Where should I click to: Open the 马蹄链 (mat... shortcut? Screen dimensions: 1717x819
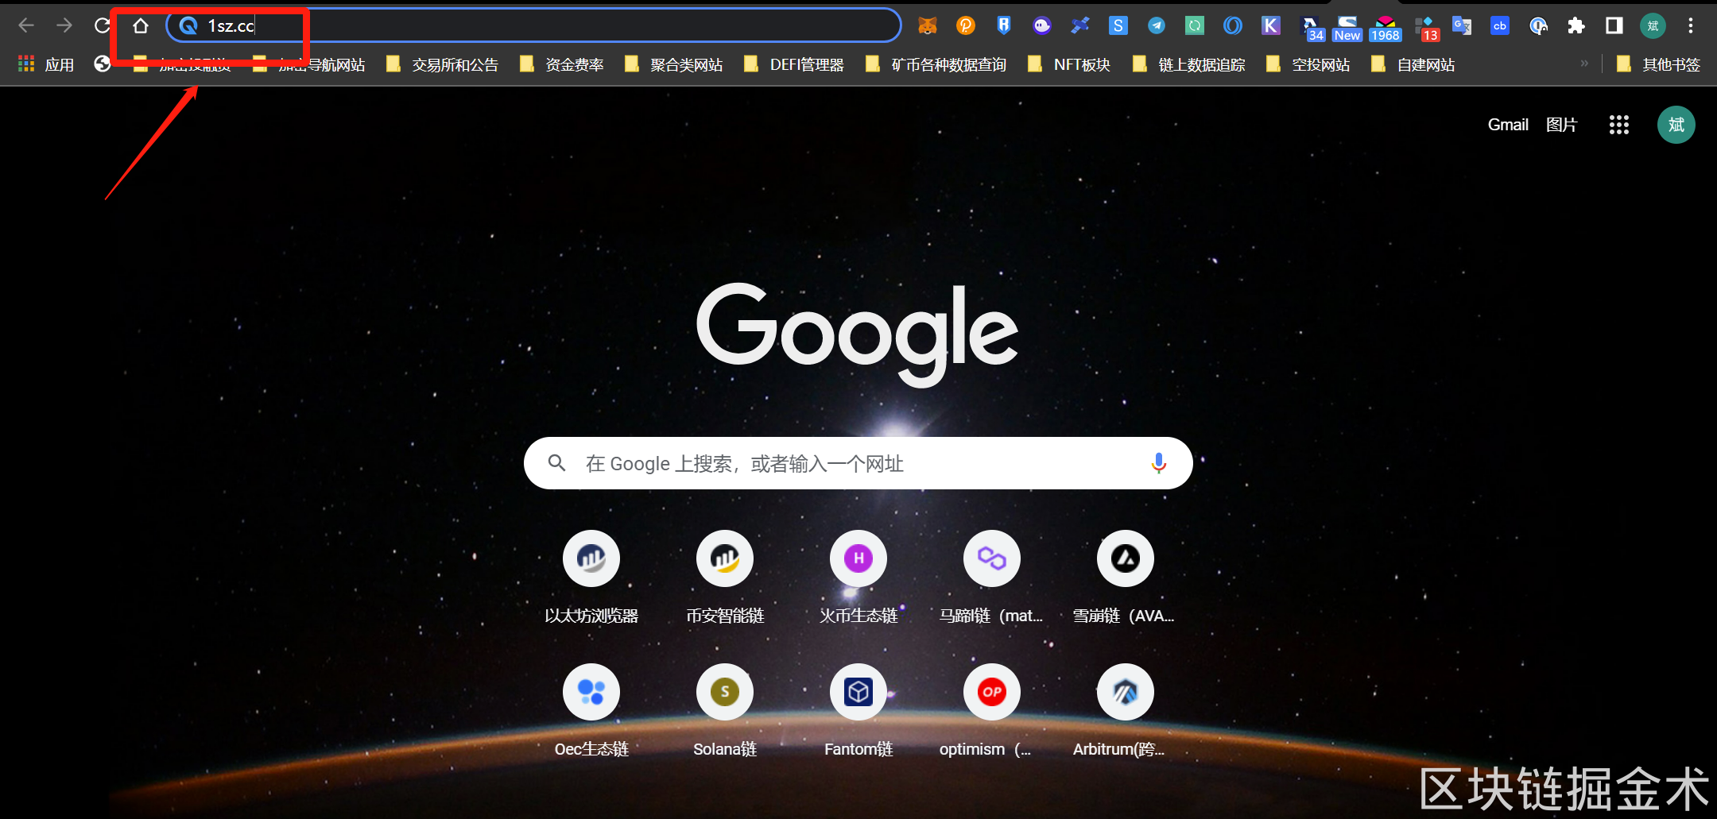pos(992,578)
